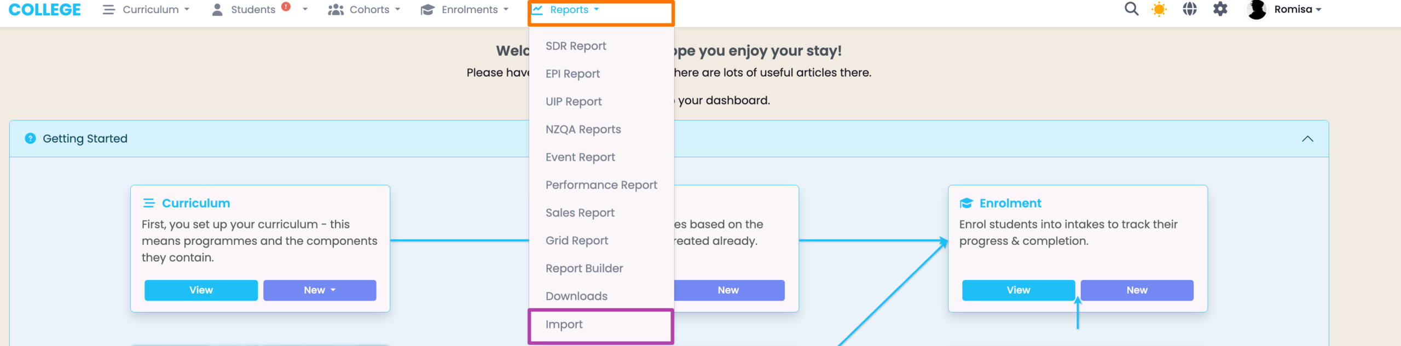
Task: Click the COLLEGE logo
Action: click(x=45, y=10)
